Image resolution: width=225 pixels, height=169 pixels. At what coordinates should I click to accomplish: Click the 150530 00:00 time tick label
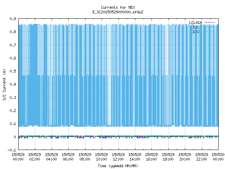point(218,157)
